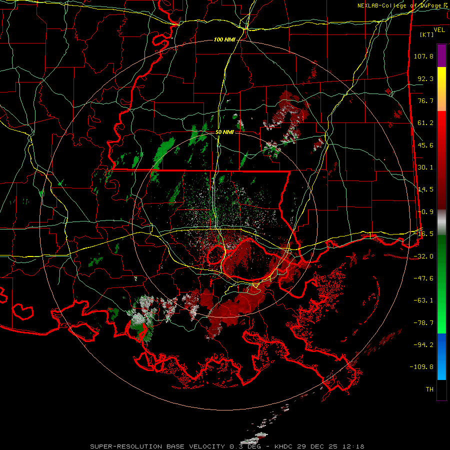Click the VEL legend title
The width and height of the screenshot is (450, 450).
click(x=439, y=30)
